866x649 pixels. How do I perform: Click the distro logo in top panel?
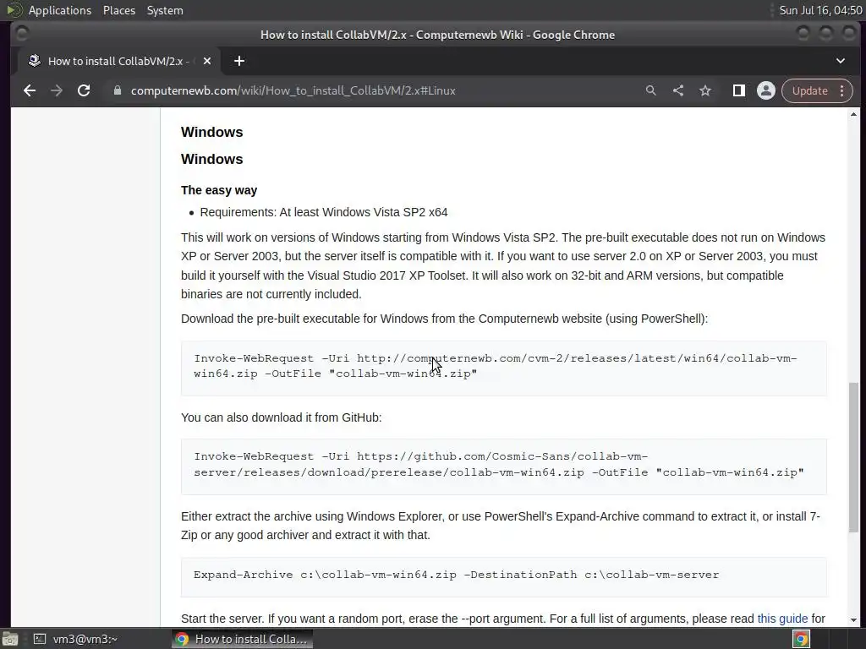click(x=14, y=10)
